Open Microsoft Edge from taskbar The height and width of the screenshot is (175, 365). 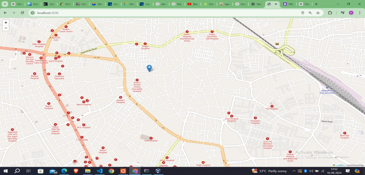point(64,171)
